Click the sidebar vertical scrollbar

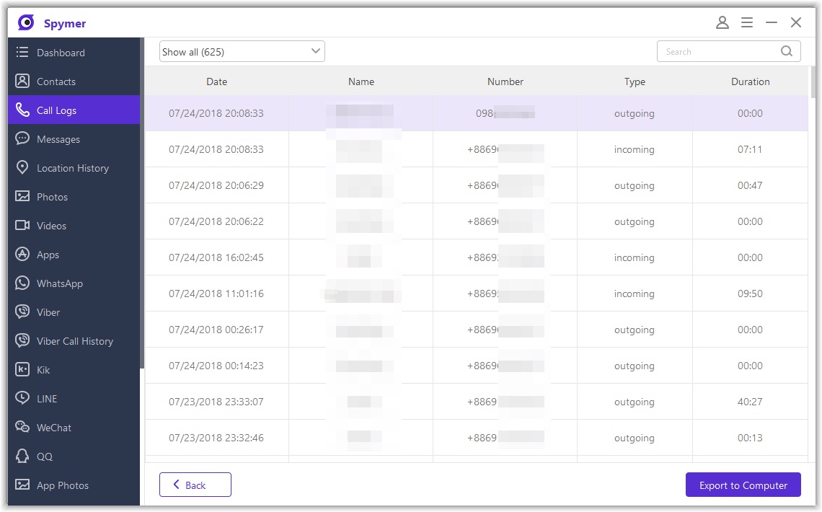tap(142, 203)
